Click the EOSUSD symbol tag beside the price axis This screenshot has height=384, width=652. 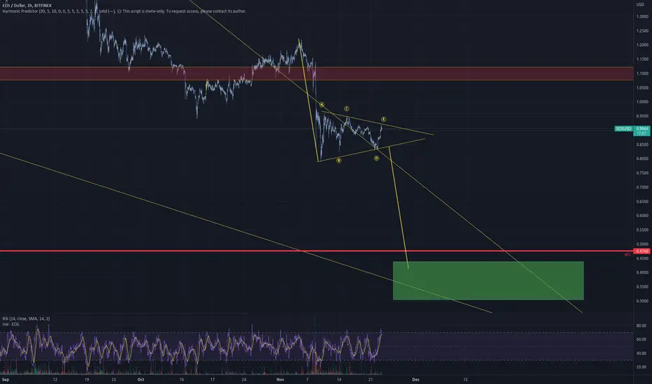click(x=623, y=128)
